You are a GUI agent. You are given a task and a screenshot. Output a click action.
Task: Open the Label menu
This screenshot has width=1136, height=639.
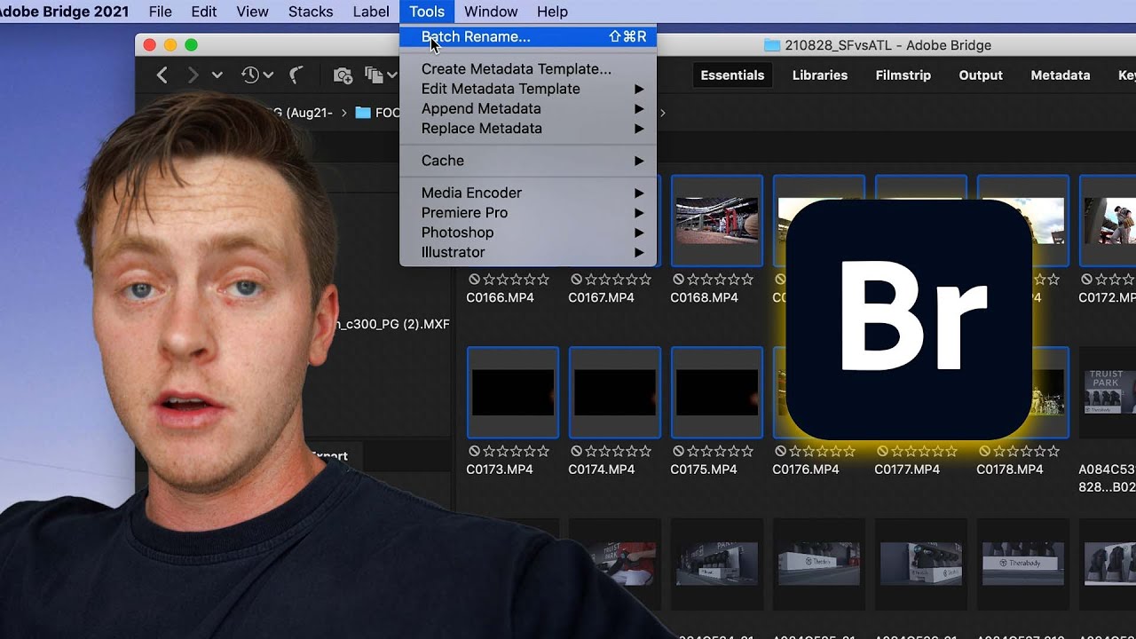pyautogui.click(x=371, y=12)
